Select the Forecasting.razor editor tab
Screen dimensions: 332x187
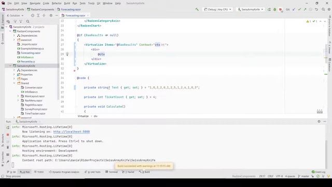coord(75,16)
